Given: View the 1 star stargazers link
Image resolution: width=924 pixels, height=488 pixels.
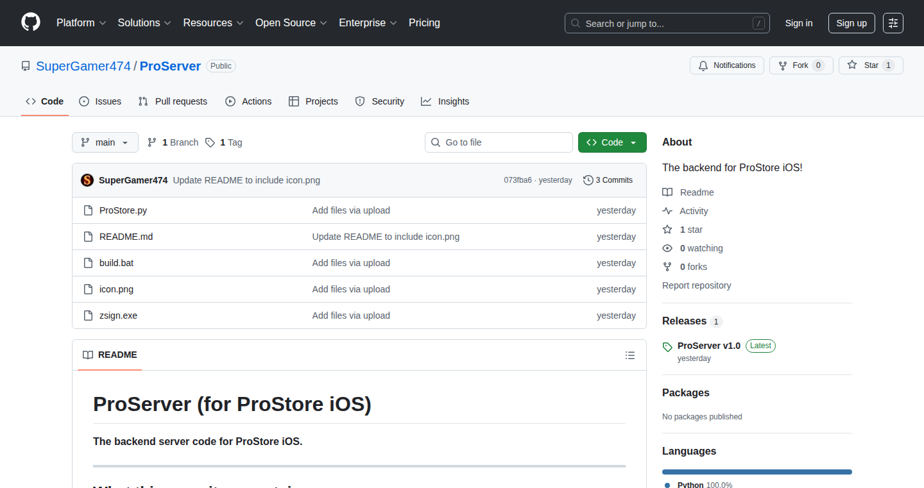Looking at the screenshot, I should (x=682, y=230).
